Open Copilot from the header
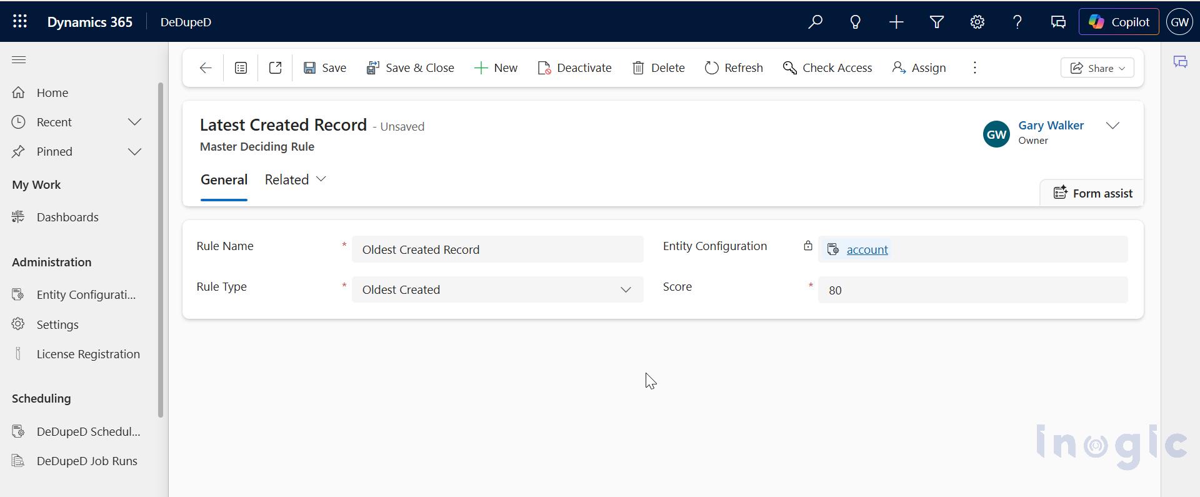This screenshot has height=497, width=1200. coord(1119,22)
